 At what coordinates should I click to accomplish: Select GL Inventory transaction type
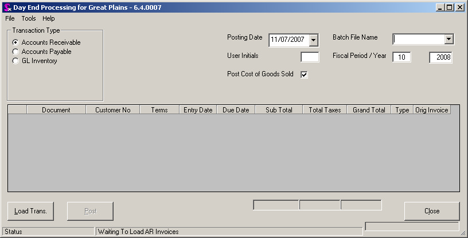[x=15, y=61]
